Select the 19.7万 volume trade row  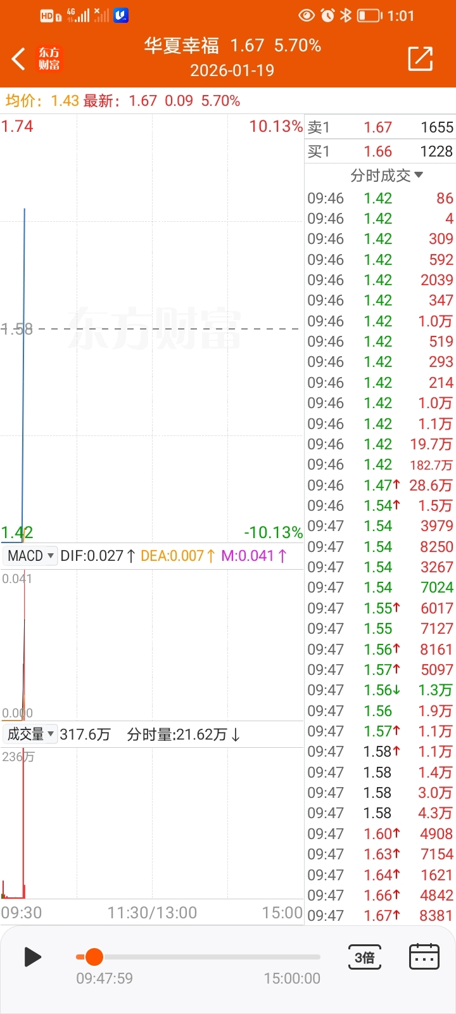(380, 444)
